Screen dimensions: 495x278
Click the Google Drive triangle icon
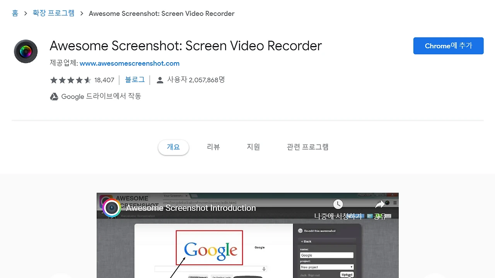pos(54,96)
